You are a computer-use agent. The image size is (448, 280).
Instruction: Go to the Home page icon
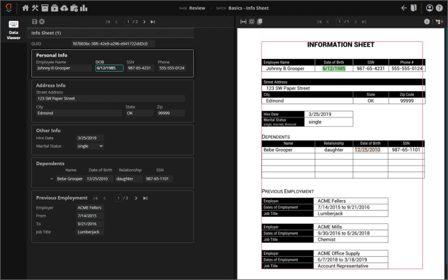pos(25,8)
